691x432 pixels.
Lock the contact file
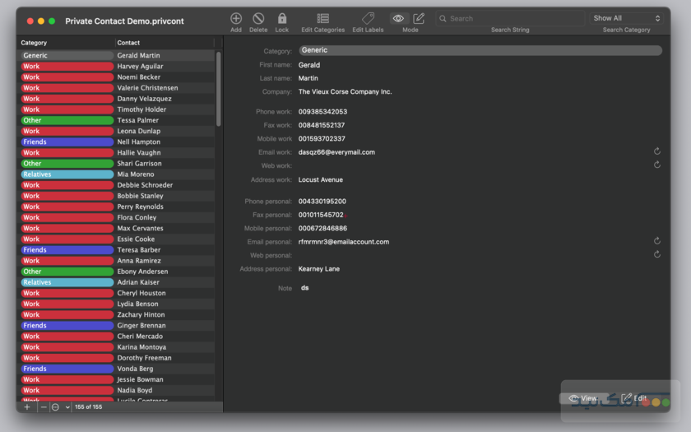(x=282, y=18)
